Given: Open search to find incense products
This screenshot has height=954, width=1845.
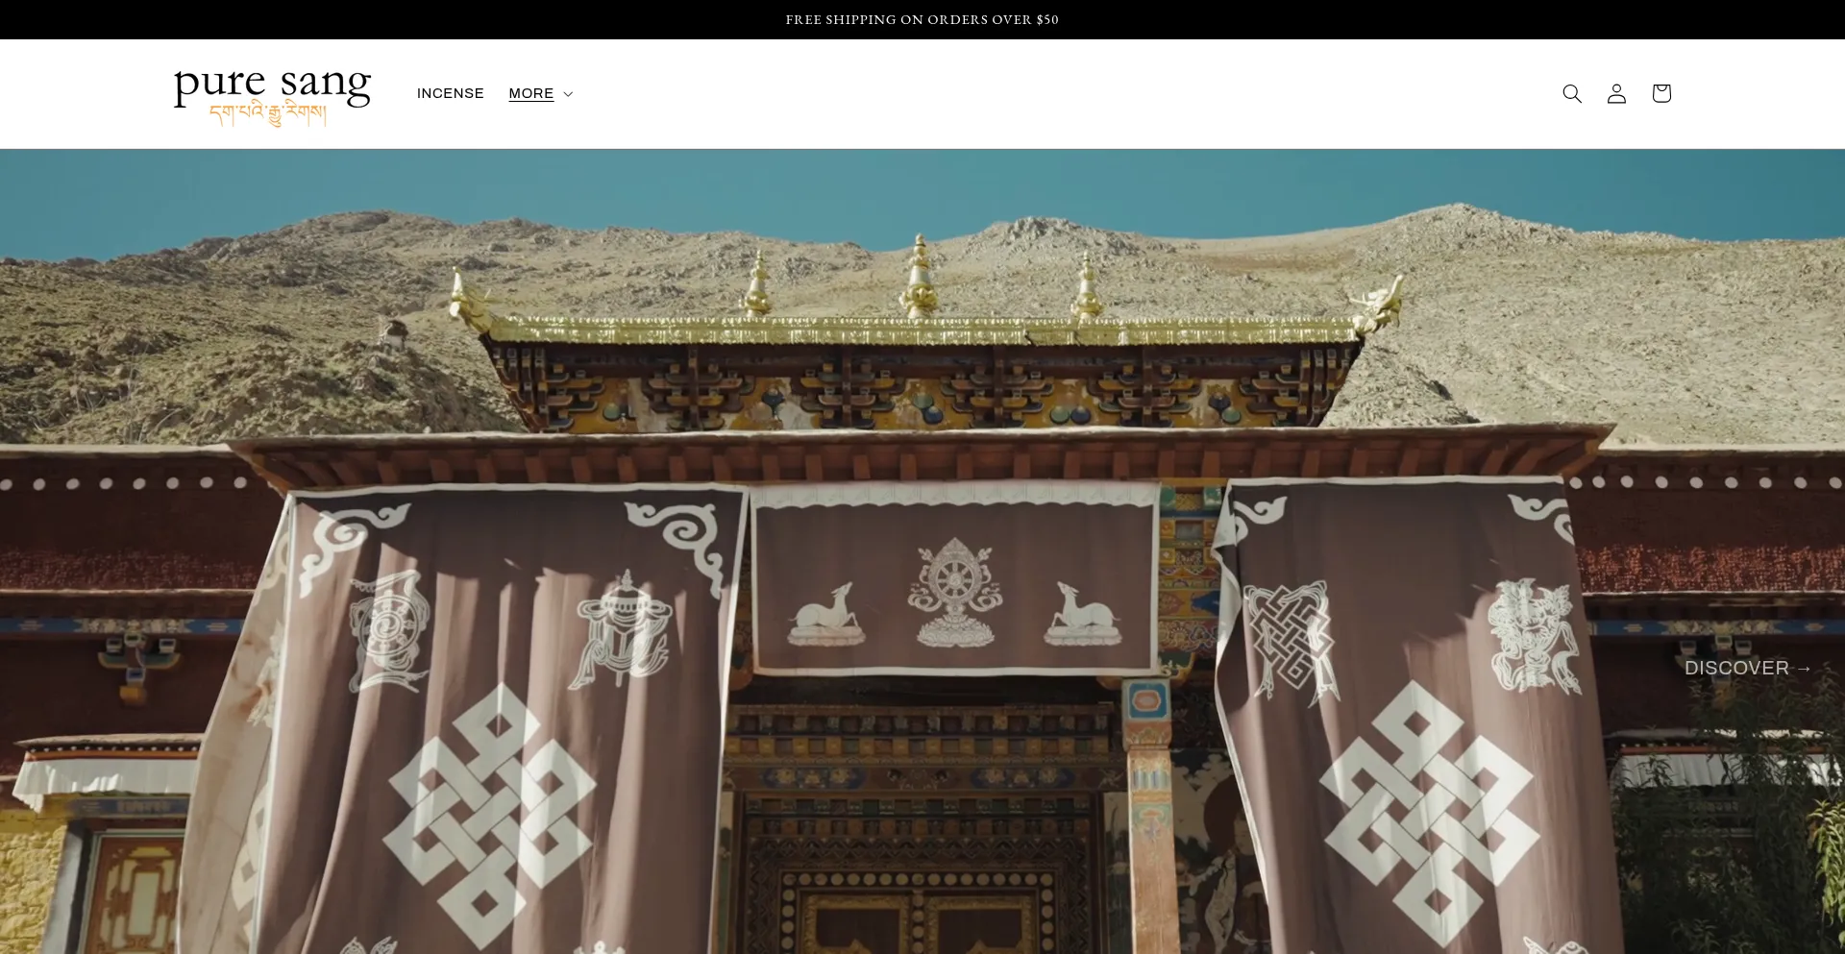Looking at the screenshot, I should 1571,93.
